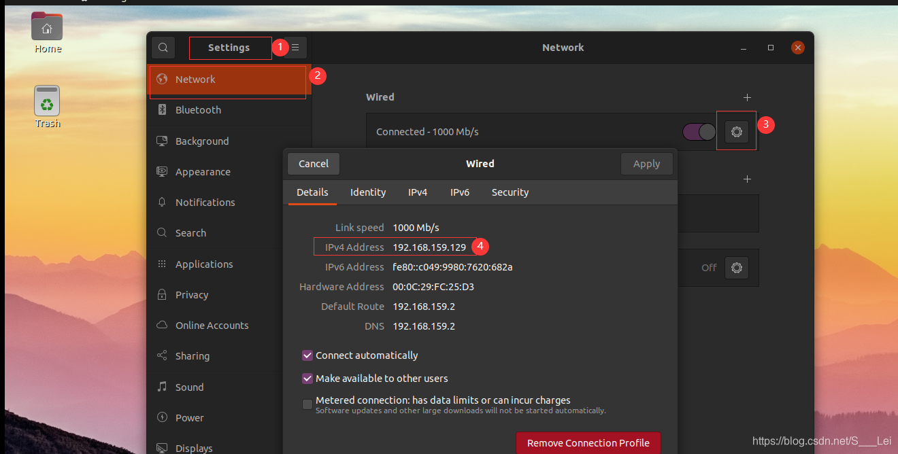Select Notifications in the settings sidebar
Image resolution: width=898 pixels, height=454 pixels.
click(x=229, y=202)
